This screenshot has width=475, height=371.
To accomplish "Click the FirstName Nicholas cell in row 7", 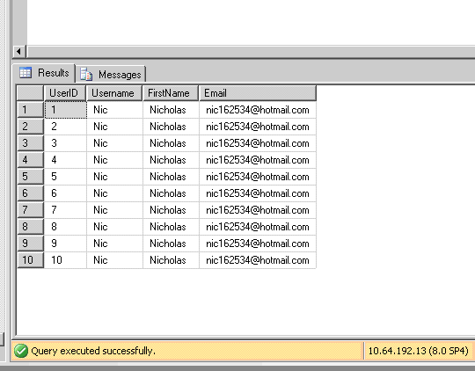I will coord(171,210).
